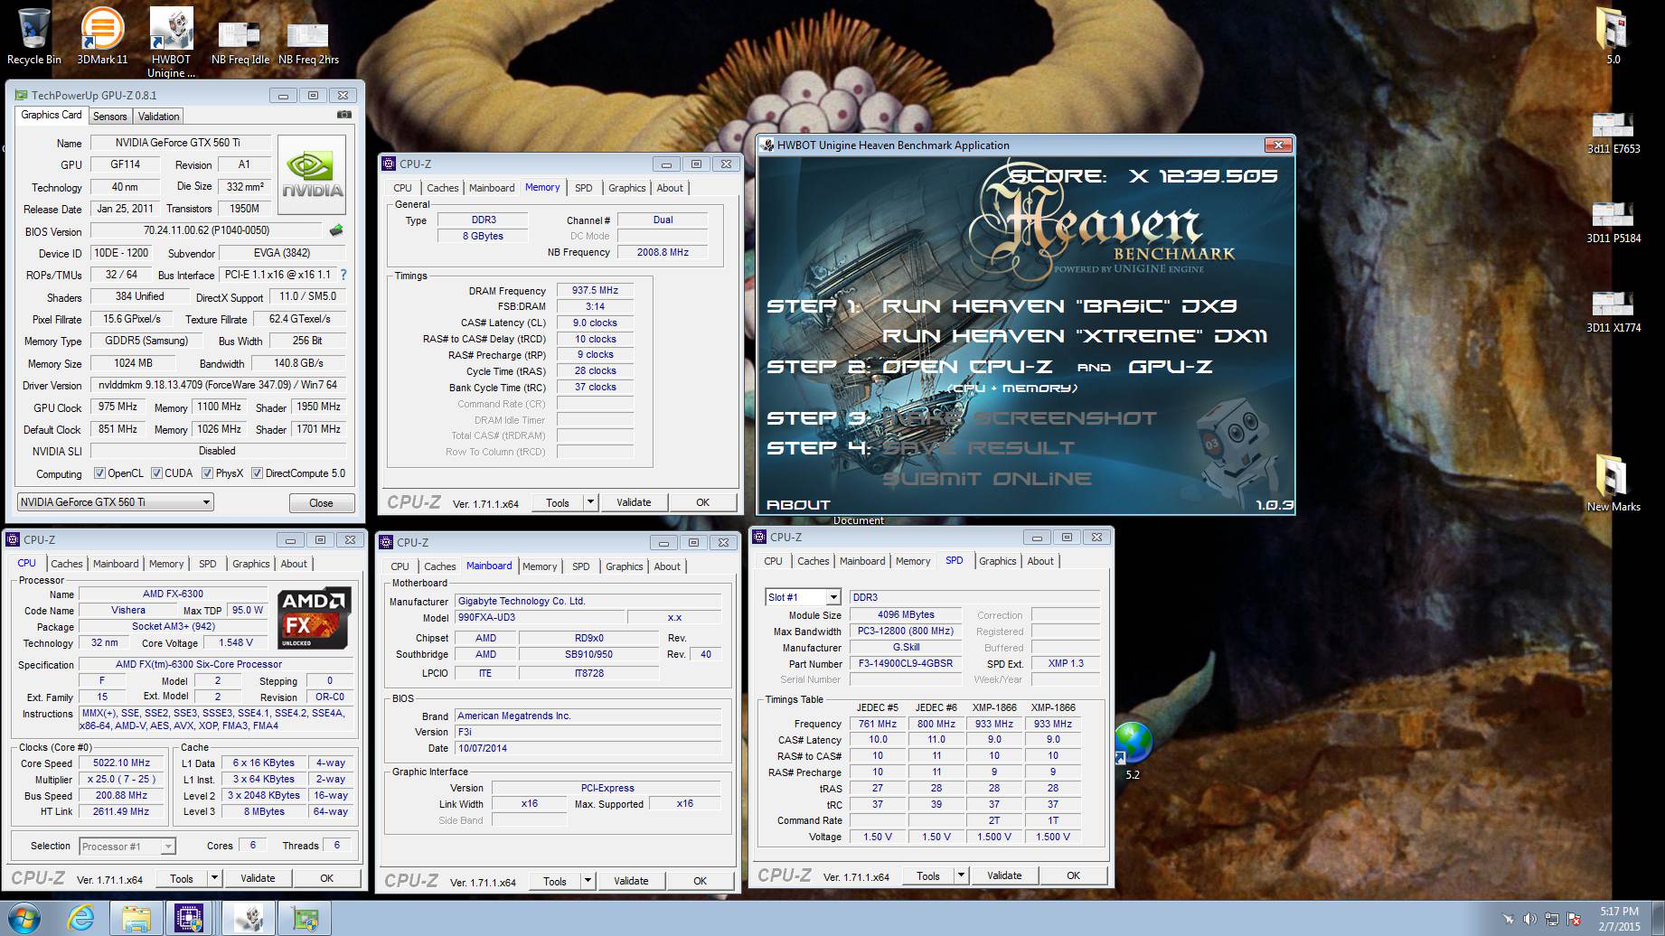Screen dimensions: 1665x936
Task: Click the GPU-Z screenshot camera icon
Action: coord(343,115)
